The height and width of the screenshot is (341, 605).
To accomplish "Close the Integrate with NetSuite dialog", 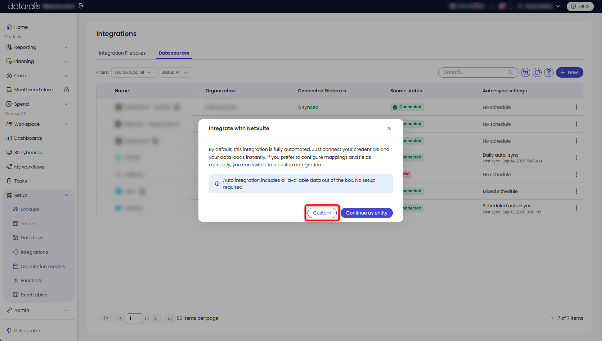I will (x=389, y=128).
